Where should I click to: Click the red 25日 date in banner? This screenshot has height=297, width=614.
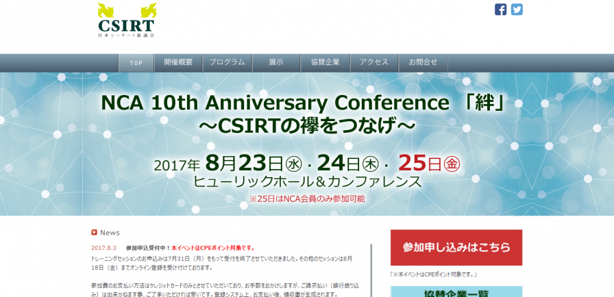tap(429, 164)
